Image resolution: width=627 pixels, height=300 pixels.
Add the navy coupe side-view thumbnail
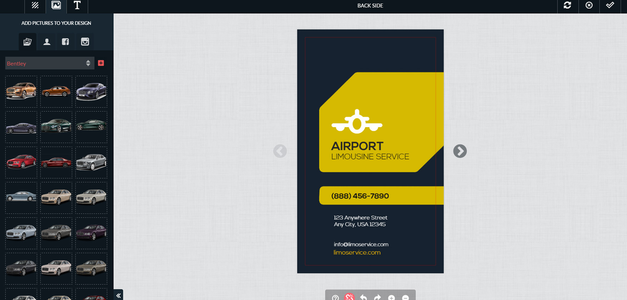(x=21, y=127)
